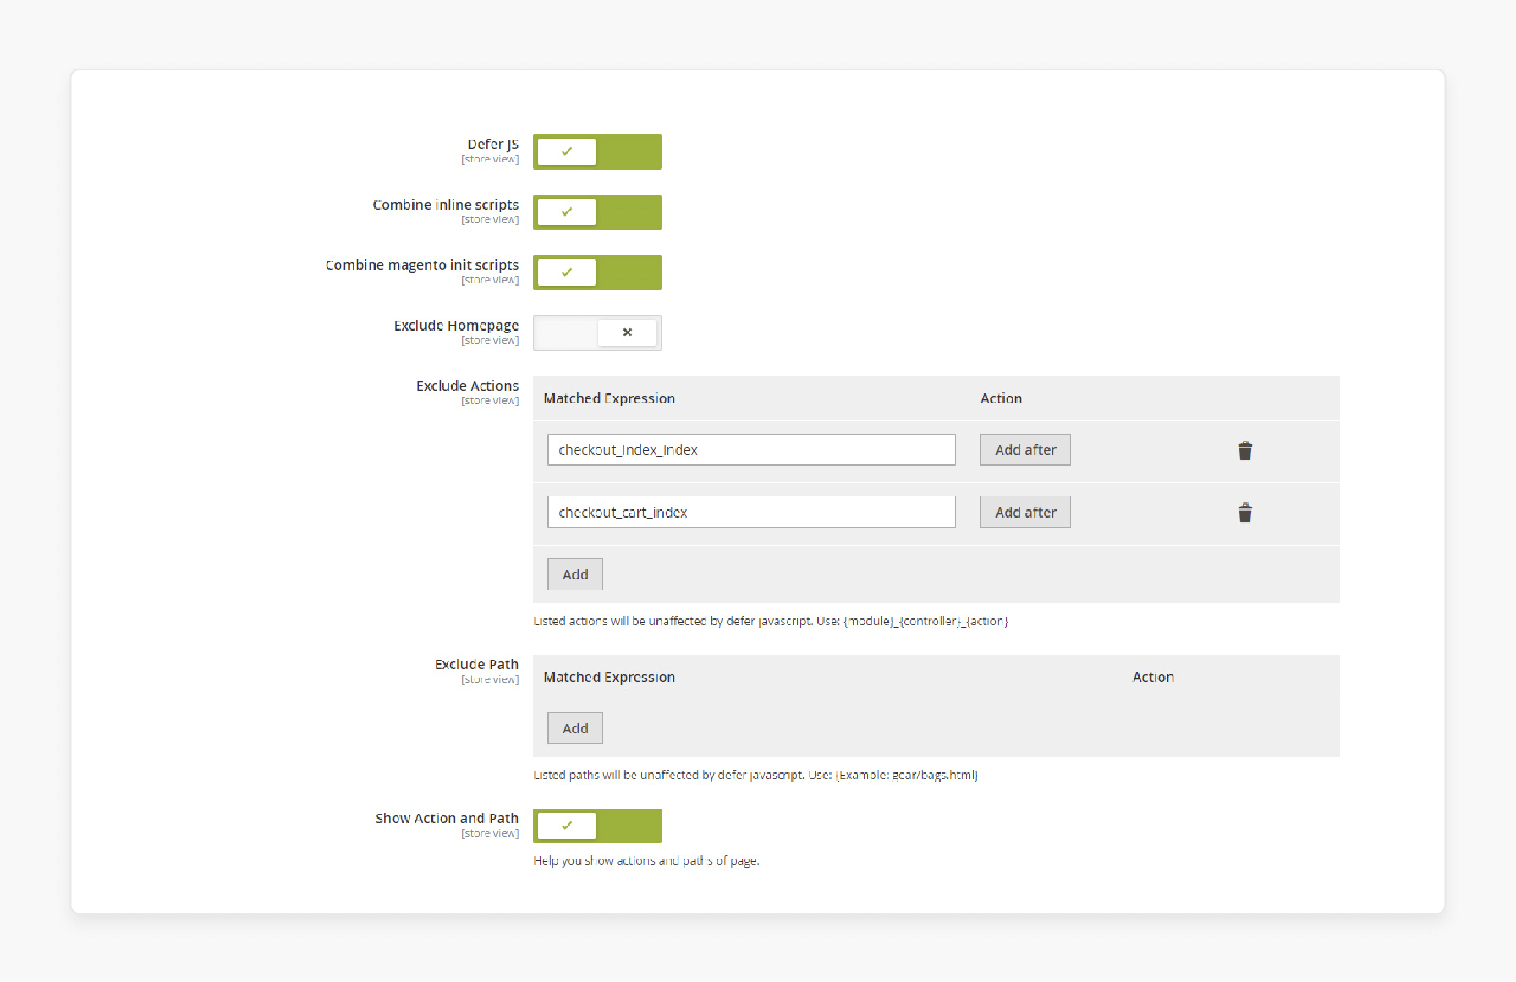Click Matched Expression header in Exclude Actions table
The height and width of the screenshot is (982, 1516).
tap(609, 398)
